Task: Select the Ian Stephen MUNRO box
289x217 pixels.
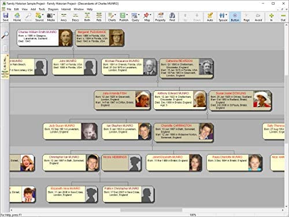Action: [x=127, y=131]
